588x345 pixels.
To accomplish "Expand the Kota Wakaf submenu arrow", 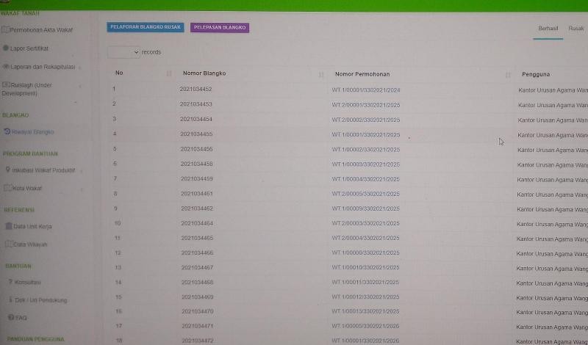I will click(82, 189).
